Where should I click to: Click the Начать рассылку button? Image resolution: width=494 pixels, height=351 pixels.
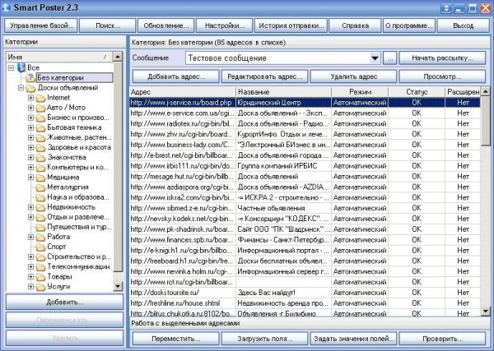click(x=442, y=58)
